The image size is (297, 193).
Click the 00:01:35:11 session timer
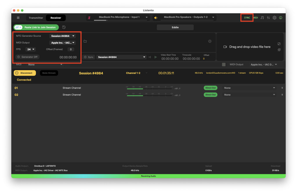[x=166, y=73]
